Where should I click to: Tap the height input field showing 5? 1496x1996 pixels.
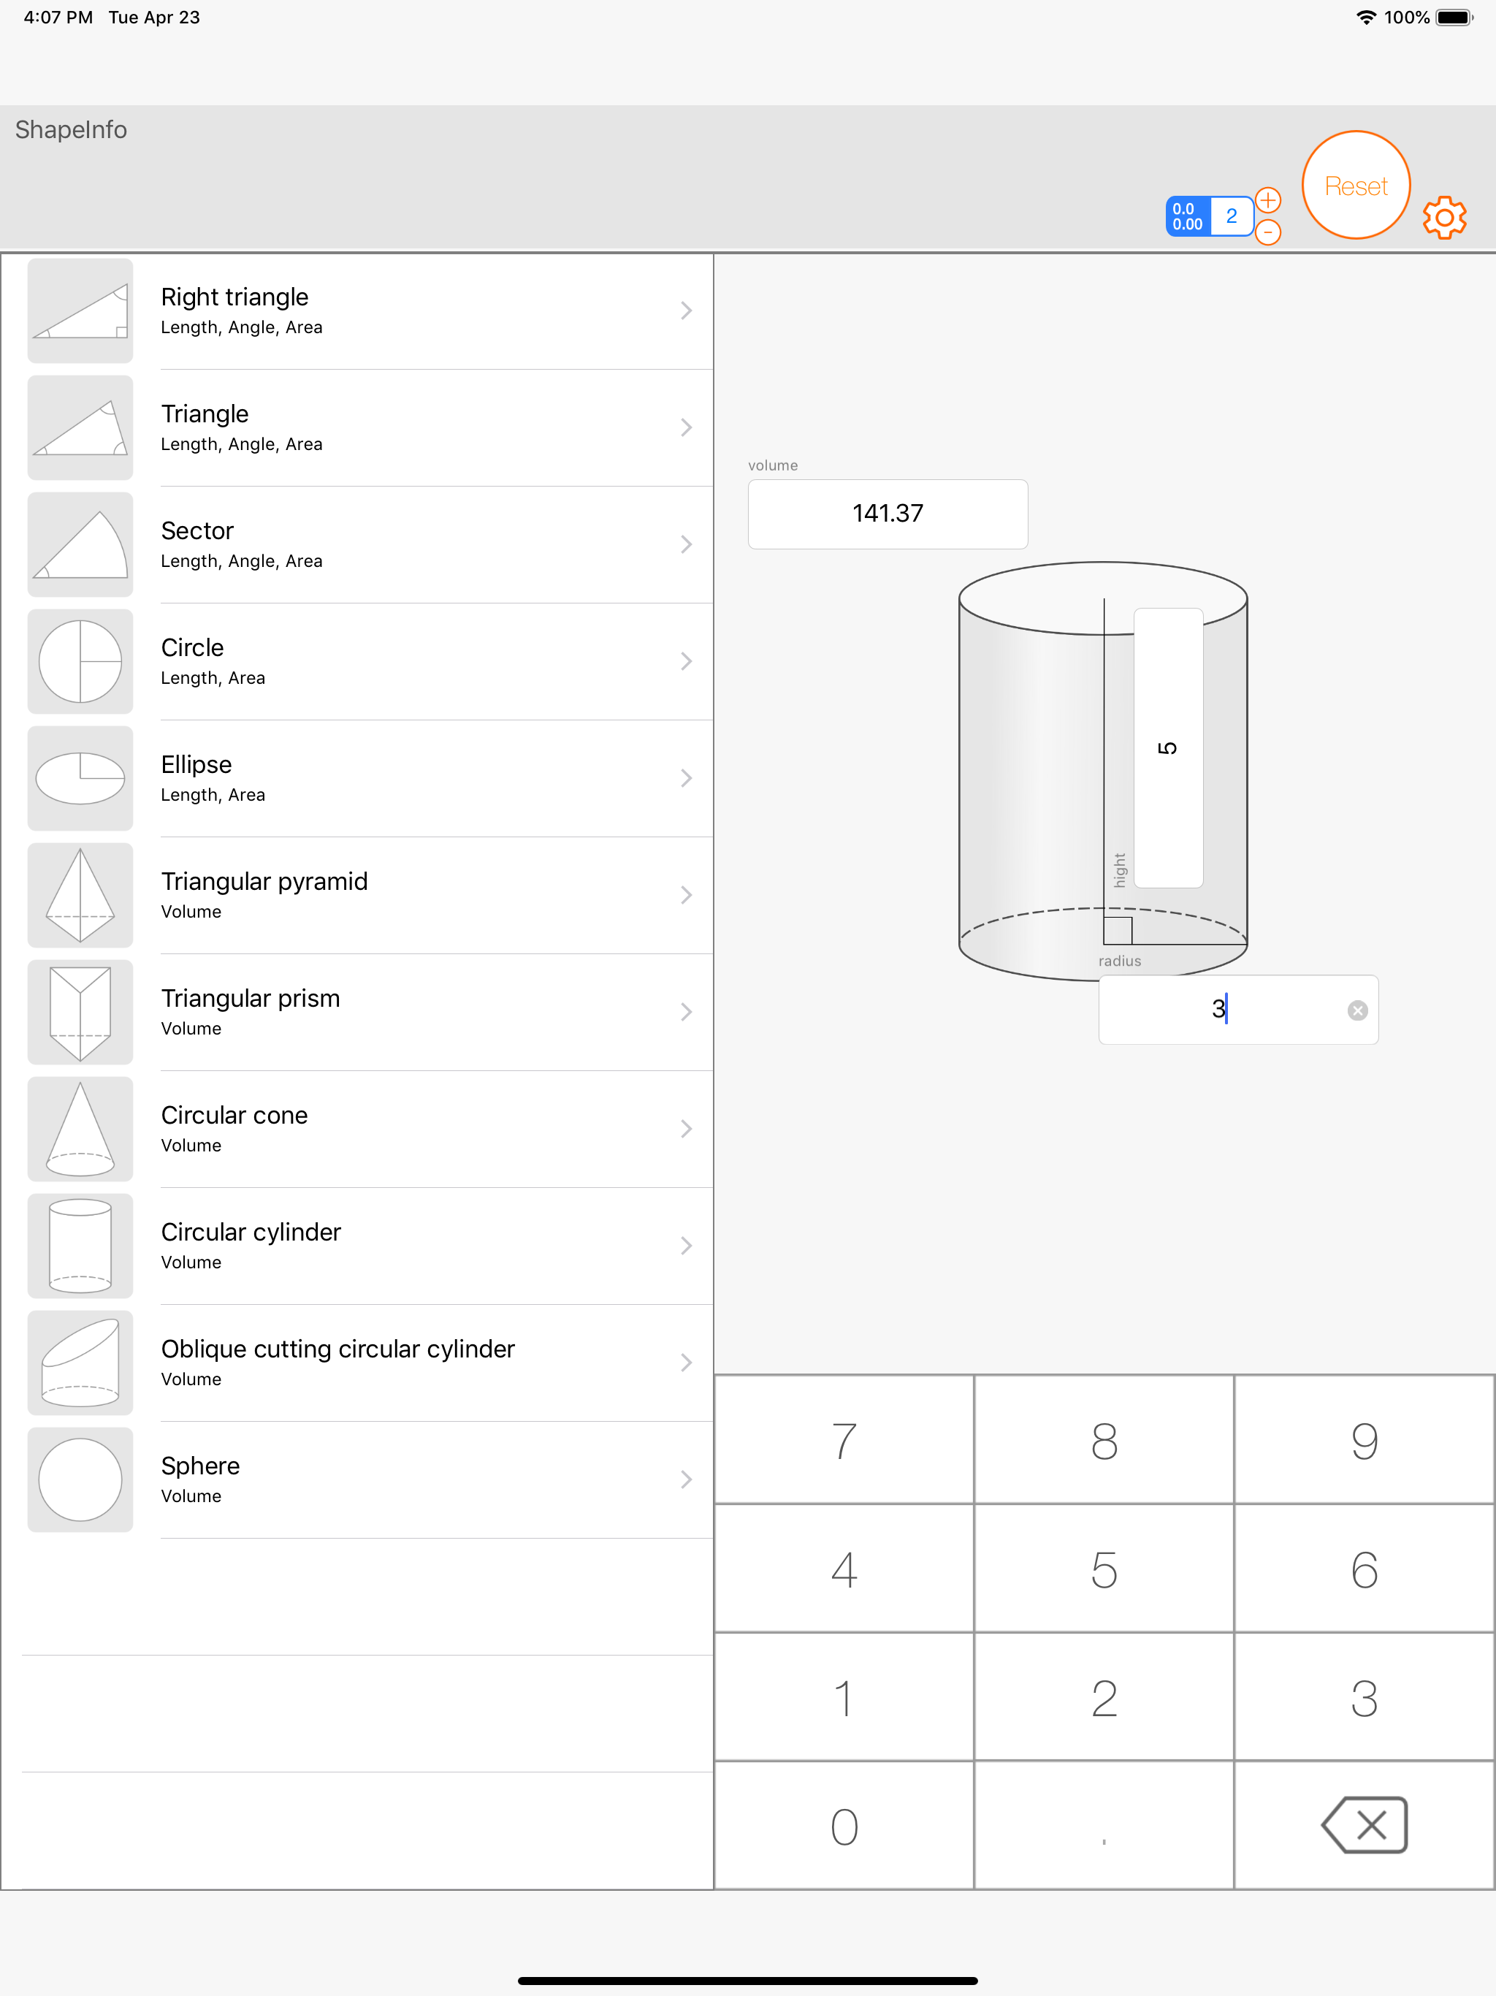point(1167,748)
